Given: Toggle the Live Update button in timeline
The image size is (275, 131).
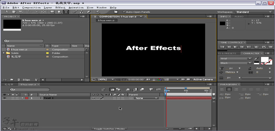Looking at the screenshot, I should pos(112,90).
